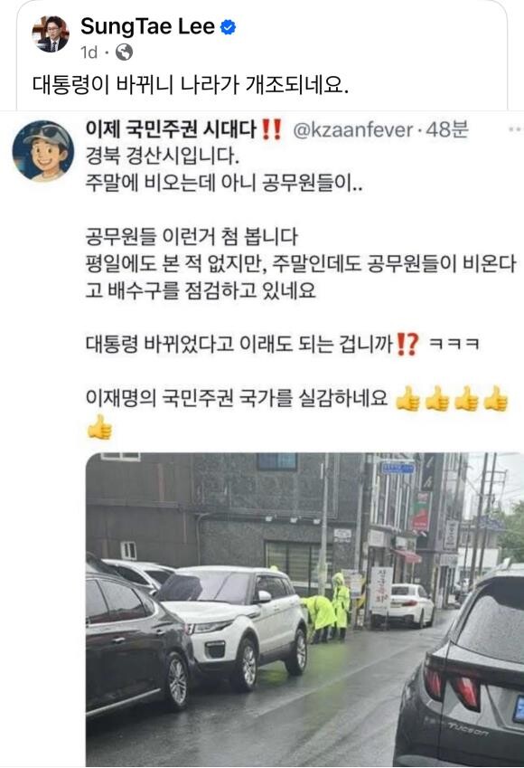
Task: Open SungTae Lee's profile picture
Action: pyautogui.click(x=51, y=33)
